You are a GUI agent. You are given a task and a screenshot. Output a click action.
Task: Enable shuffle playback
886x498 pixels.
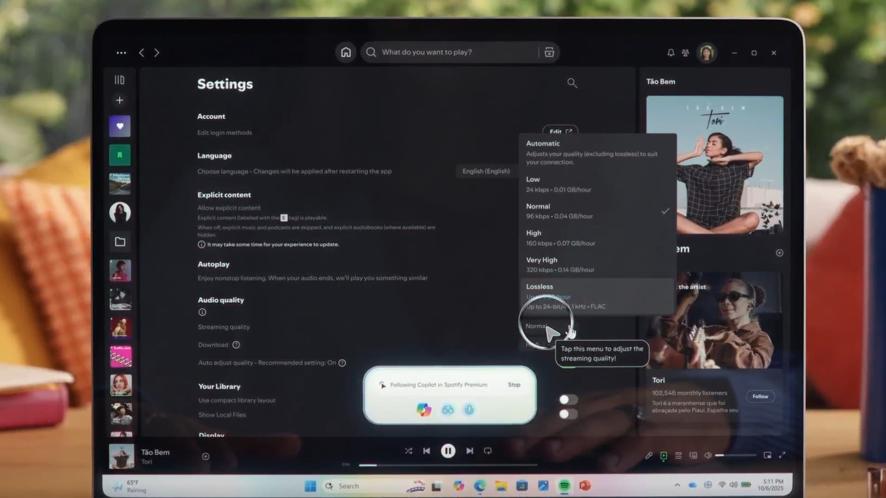408,451
